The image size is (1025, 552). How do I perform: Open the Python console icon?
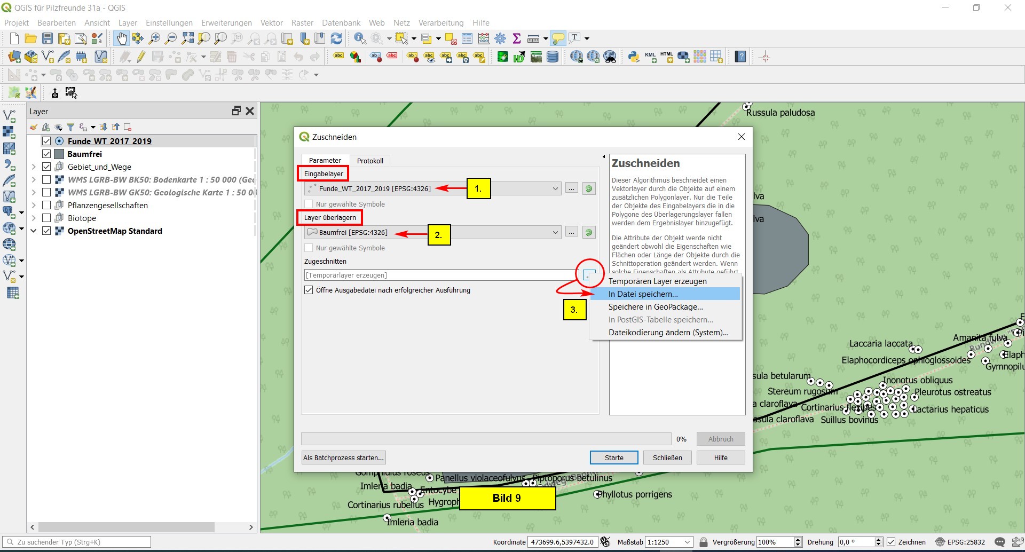(x=634, y=57)
